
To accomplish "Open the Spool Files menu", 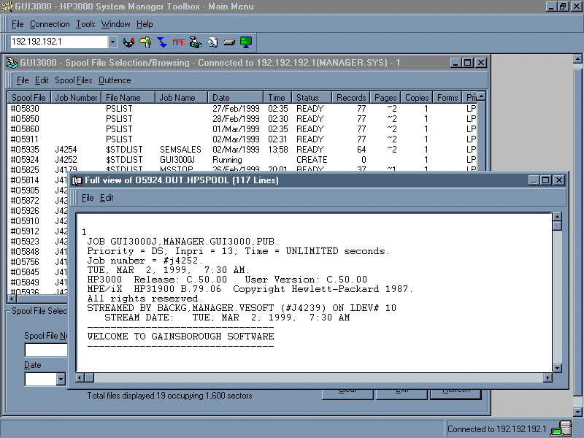I will tap(74, 80).
